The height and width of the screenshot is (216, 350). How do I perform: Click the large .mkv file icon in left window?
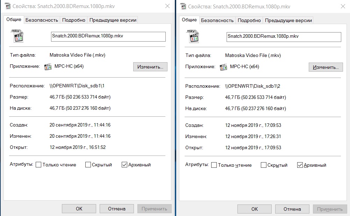point(17,36)
